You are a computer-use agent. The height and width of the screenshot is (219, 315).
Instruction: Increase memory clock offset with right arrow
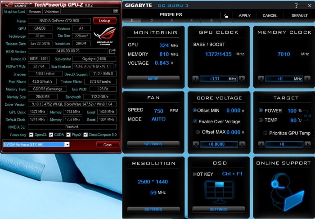coord(307,79)
